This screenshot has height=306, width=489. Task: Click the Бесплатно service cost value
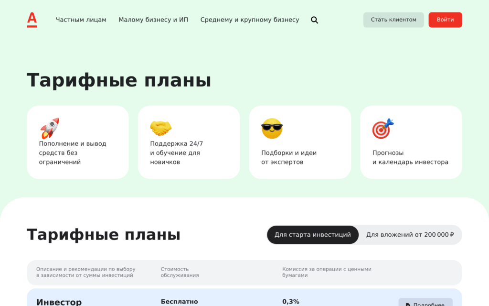180,302
